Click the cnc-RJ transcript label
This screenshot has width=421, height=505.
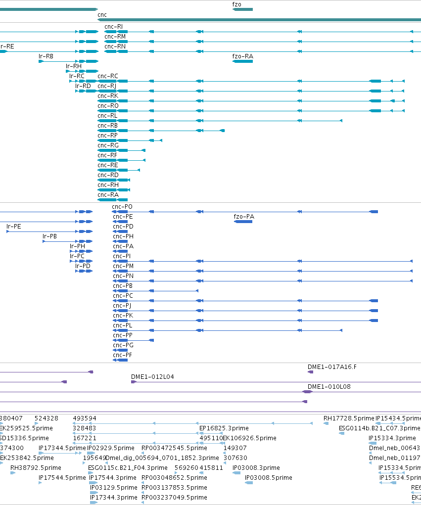coord(107,86)
